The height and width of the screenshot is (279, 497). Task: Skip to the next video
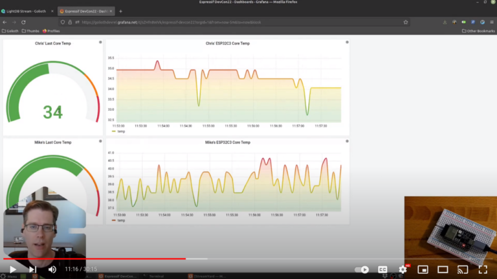tap(32, 269)
